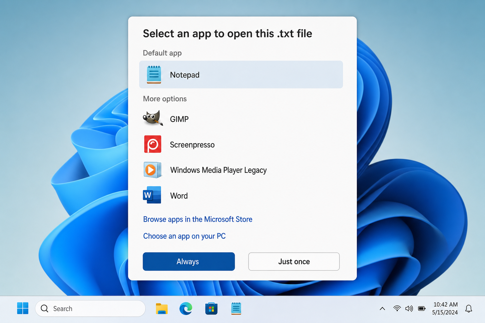Select the GIMP mascot icon
485x323 pixels.
coord(153,118)
